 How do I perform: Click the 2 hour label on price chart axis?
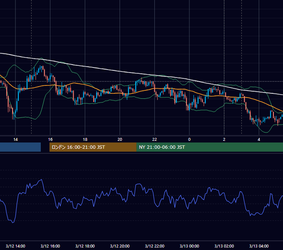[x=224, y=140]
